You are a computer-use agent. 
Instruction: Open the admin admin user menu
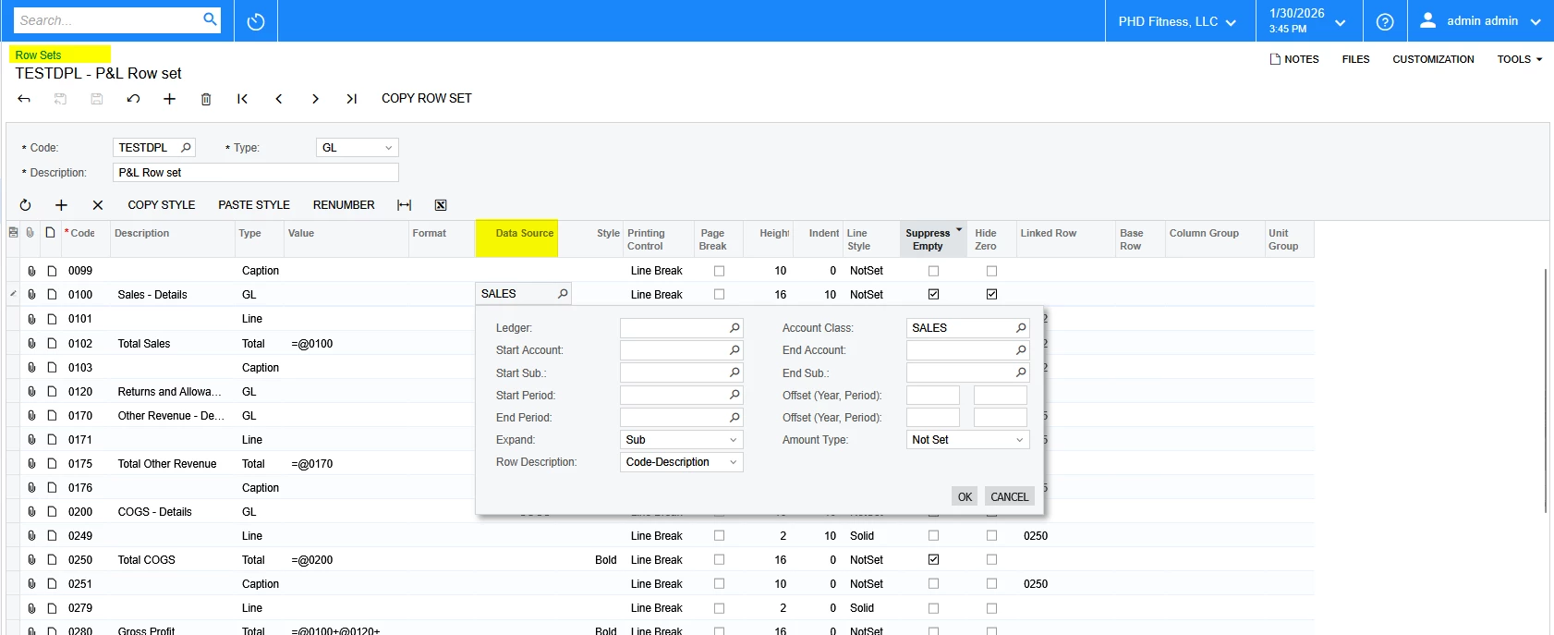coord(1480,20)
